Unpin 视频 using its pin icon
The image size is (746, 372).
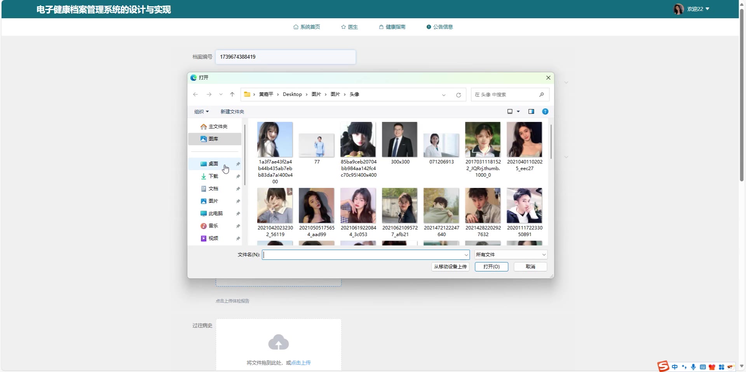click(x=238, y=238)
